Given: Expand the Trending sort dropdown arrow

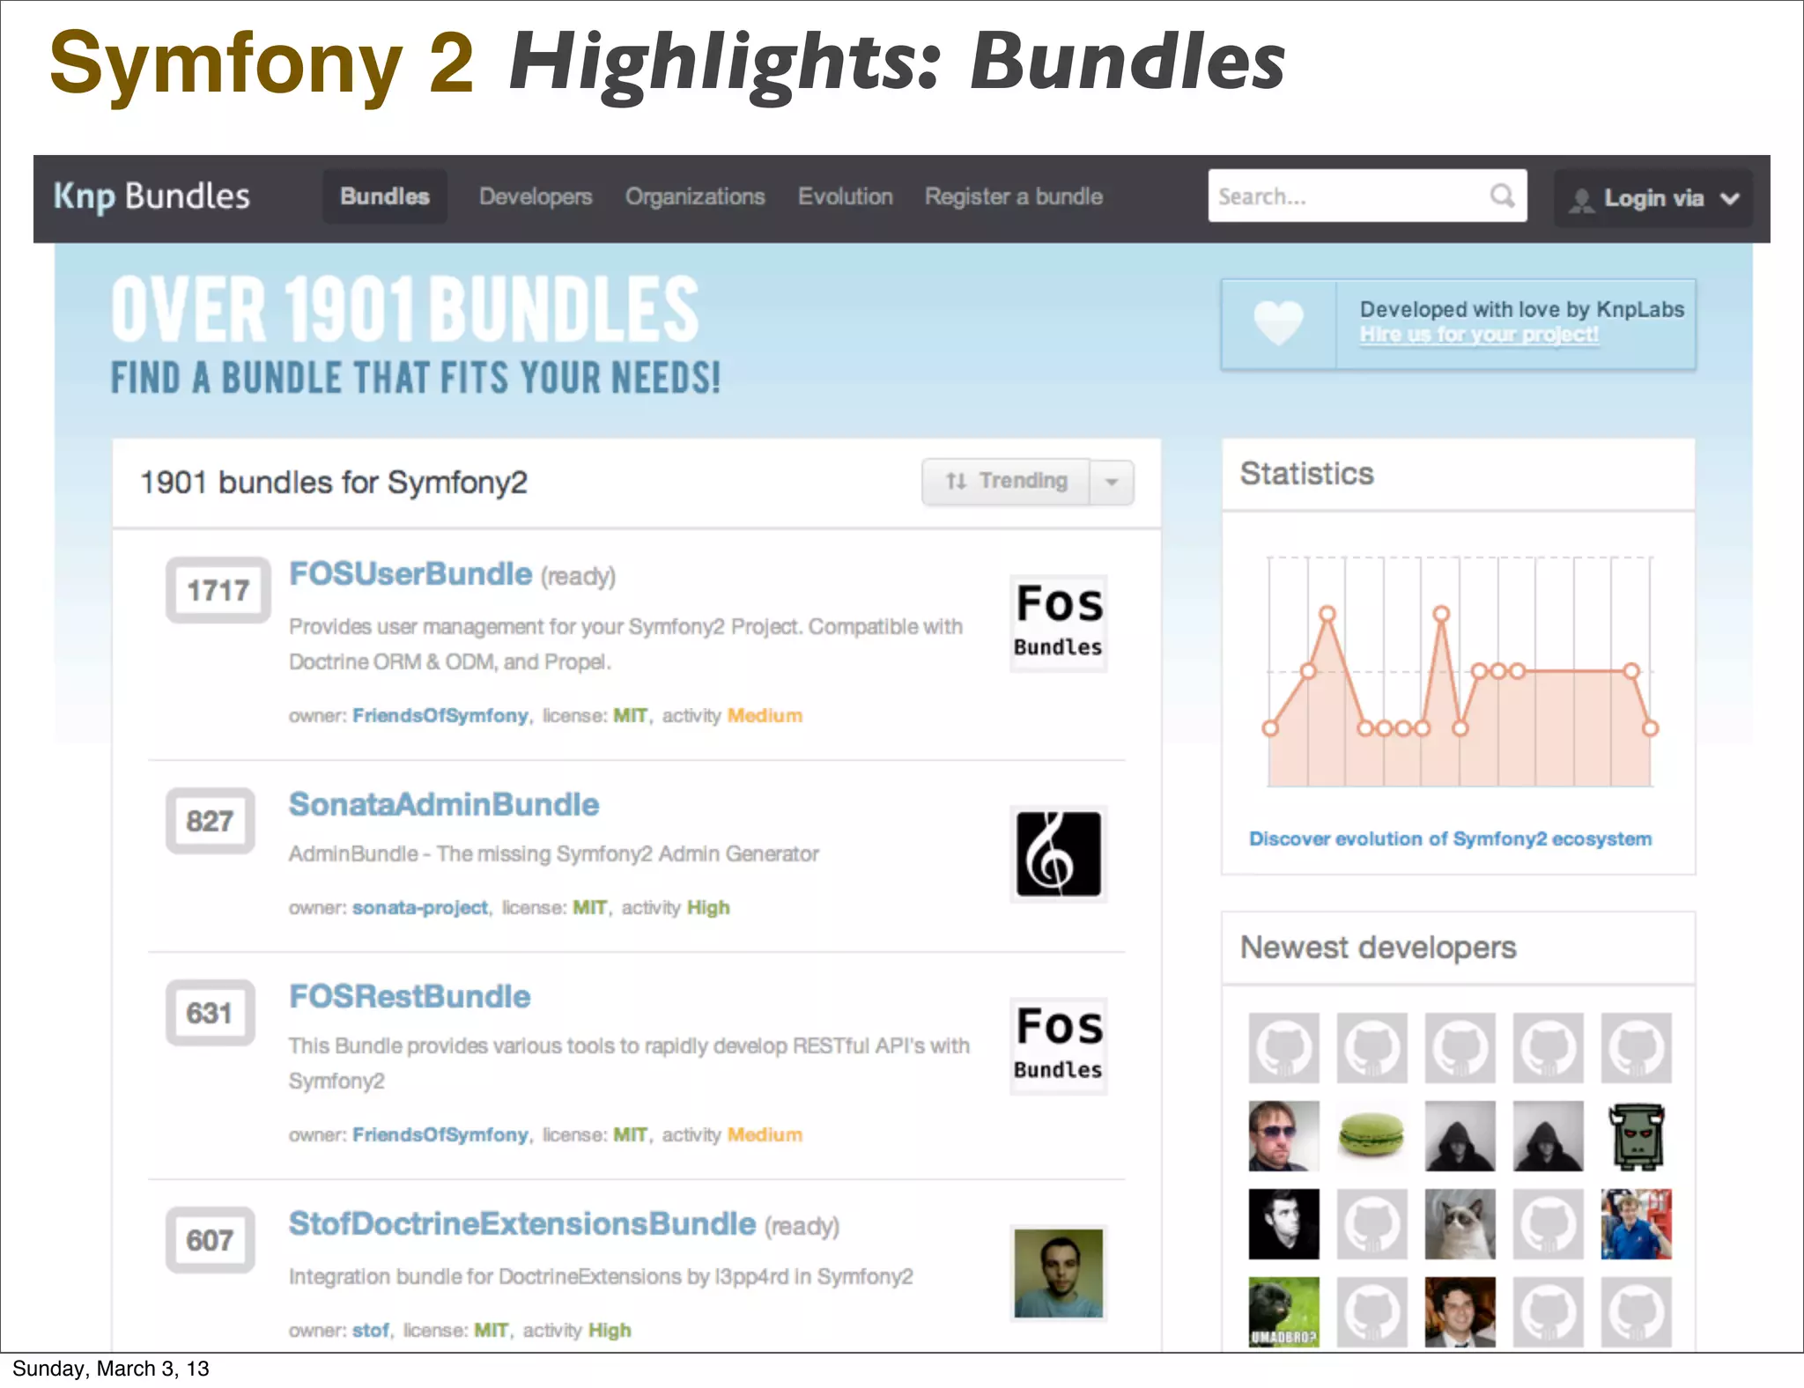Looking at the screenshot, I should point(1112,482).
